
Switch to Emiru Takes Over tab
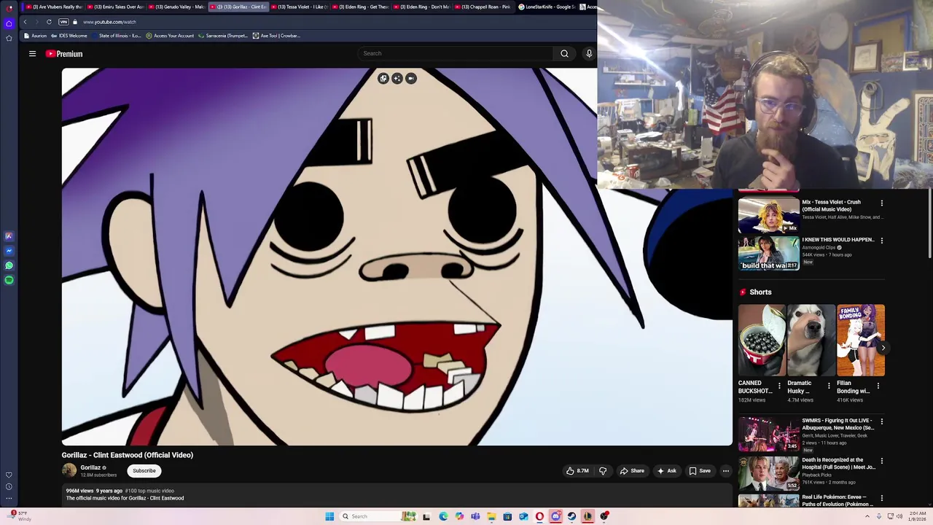click(117, 7)
